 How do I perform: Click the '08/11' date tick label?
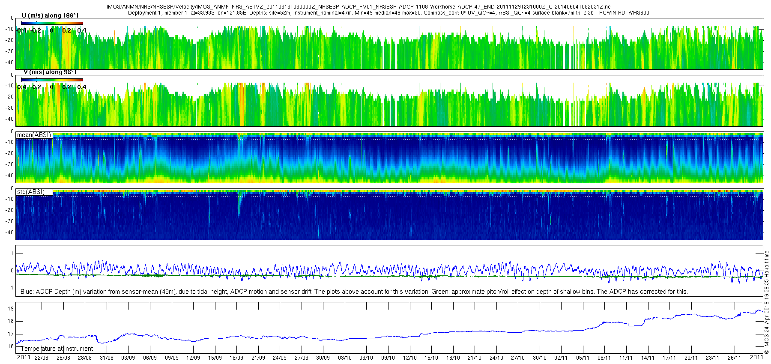coord(604,358)
